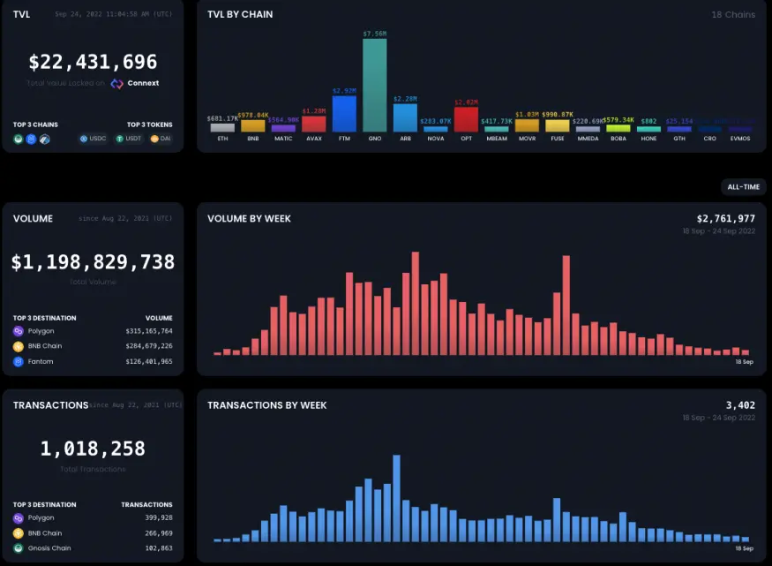Click the Gnosis Chain icon in the Transactions card

[19, 548]
